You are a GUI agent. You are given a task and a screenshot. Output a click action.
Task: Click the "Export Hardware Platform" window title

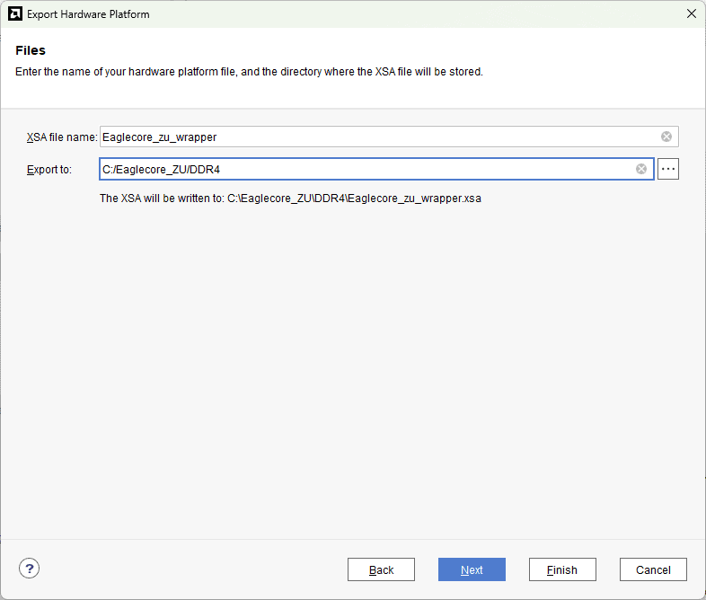point(88,14)
